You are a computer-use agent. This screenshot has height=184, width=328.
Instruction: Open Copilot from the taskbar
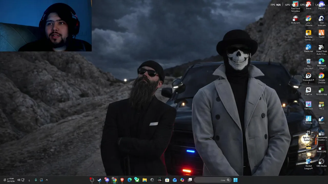(x=182, y=180)
